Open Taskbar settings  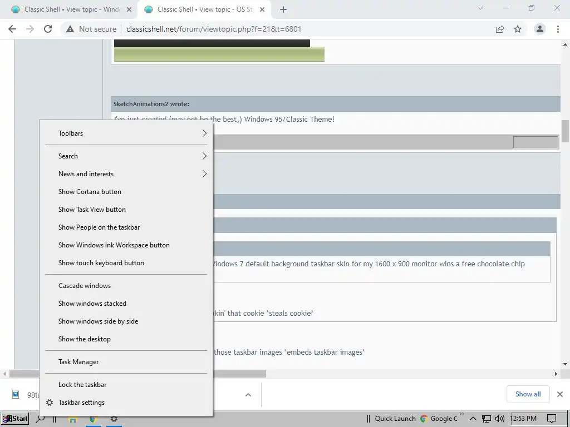pos(126,403)
